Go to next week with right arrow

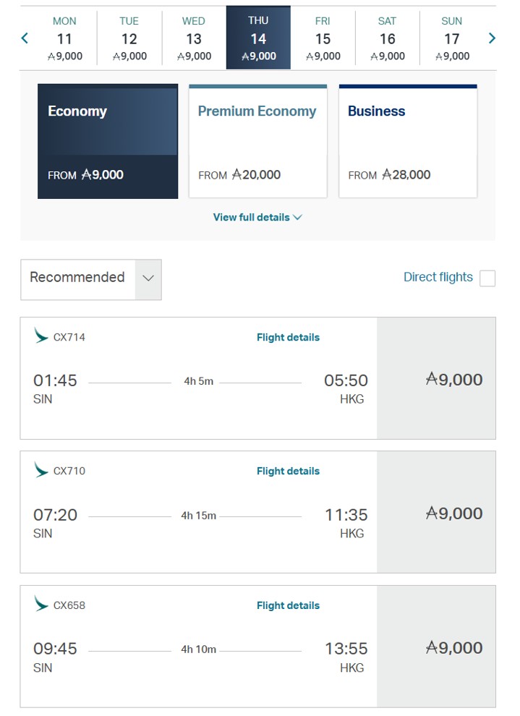[x=492, y=38]
